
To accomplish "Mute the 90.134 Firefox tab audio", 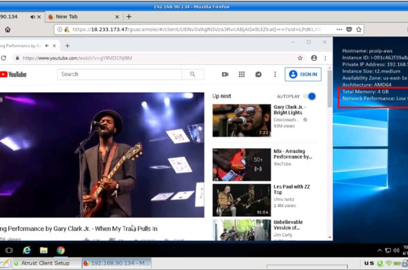I will (32, 17).
